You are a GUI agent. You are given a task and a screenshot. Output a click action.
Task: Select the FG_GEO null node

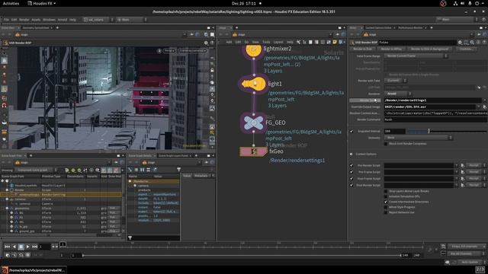pyautogui.click(x=253, y=123)
